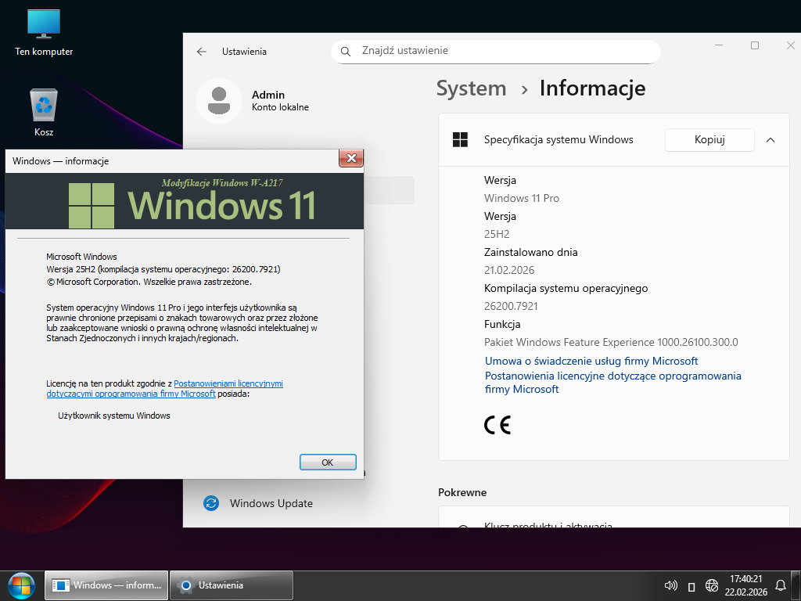
Task: Click the clock and date in taskbar
Action: coord(745,585)
